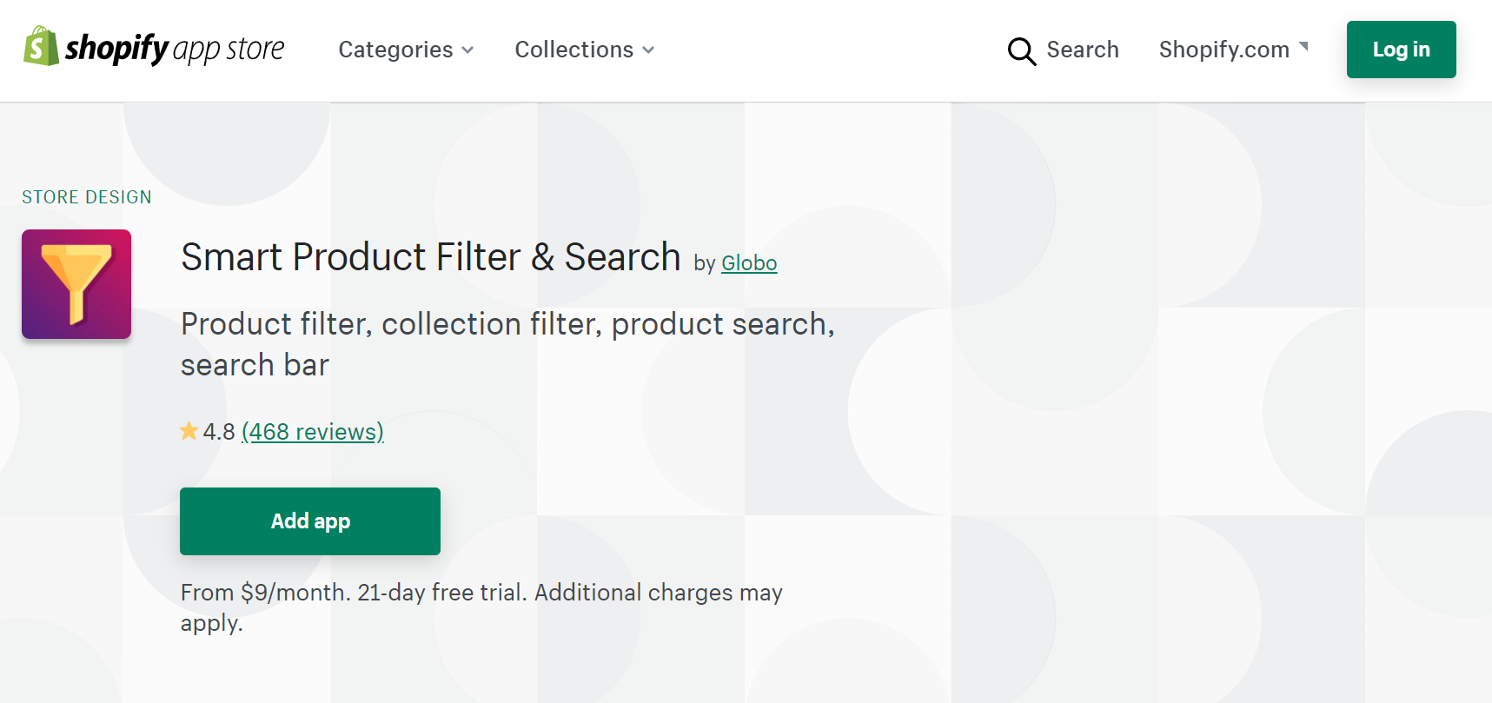Open the Collections menu
The image size is (1492, 703).
click(x=574, y=50)
